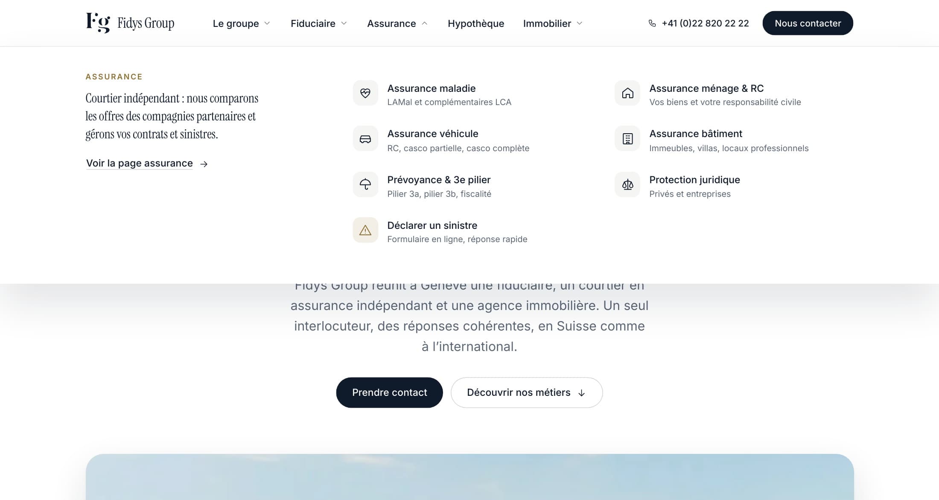Screen dimensions: 939x500
Task: Open the Déclarer un sinistre entry
Action: (x=440, y=231)
